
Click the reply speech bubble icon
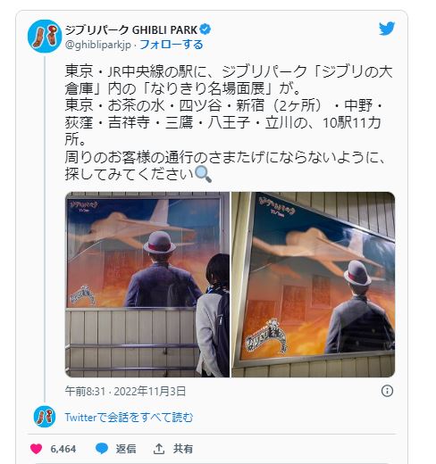[x=102, y=449]
